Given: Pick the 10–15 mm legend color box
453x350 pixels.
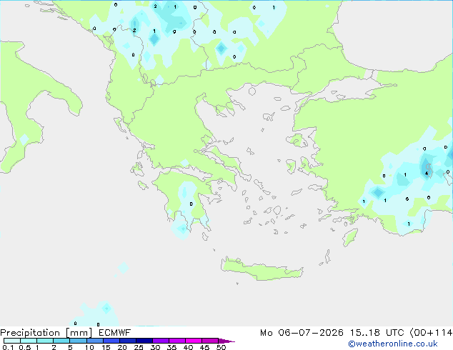Looking at the screenshot, I should (94, 341).
